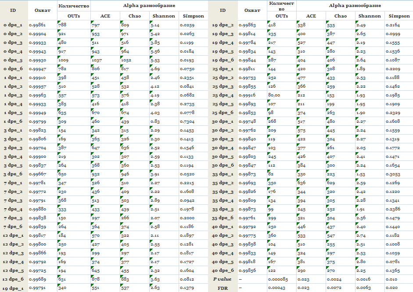Select Simpson value 0.7304 in row 1 dpe_6
This screenshot has width=413, height=292.
pos(187,121)
